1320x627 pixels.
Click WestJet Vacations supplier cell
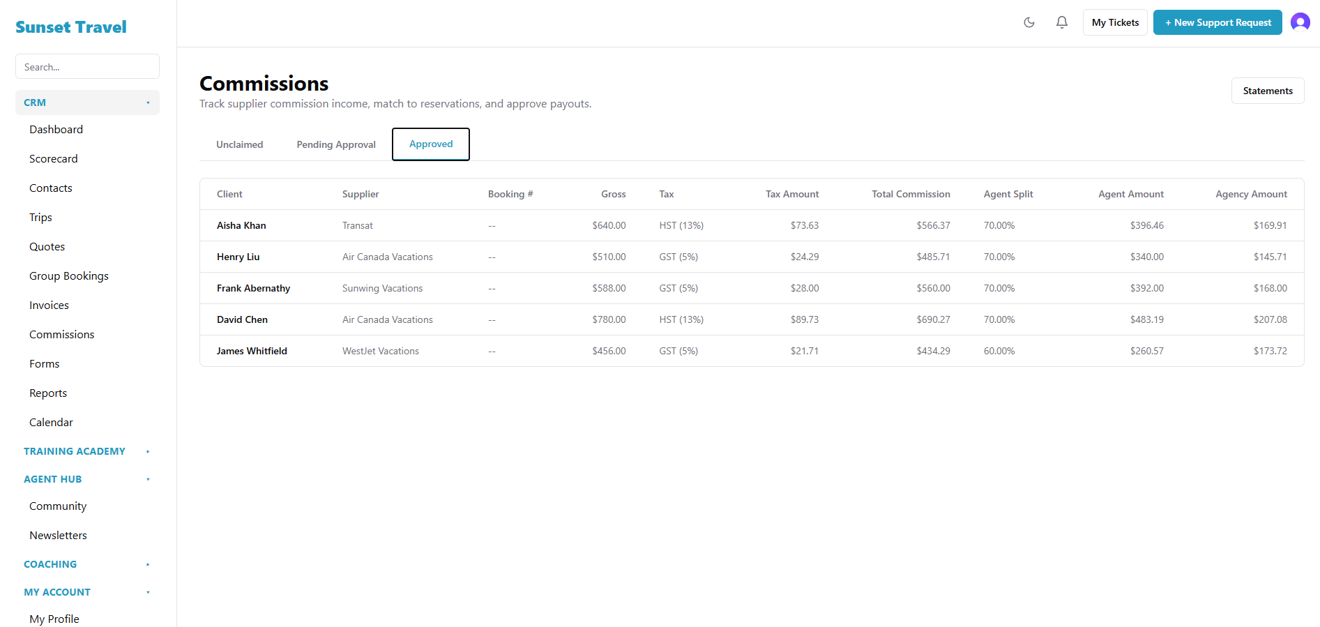click(x=381, y=351)
